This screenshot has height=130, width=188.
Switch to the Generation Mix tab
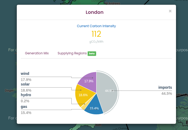37,53
